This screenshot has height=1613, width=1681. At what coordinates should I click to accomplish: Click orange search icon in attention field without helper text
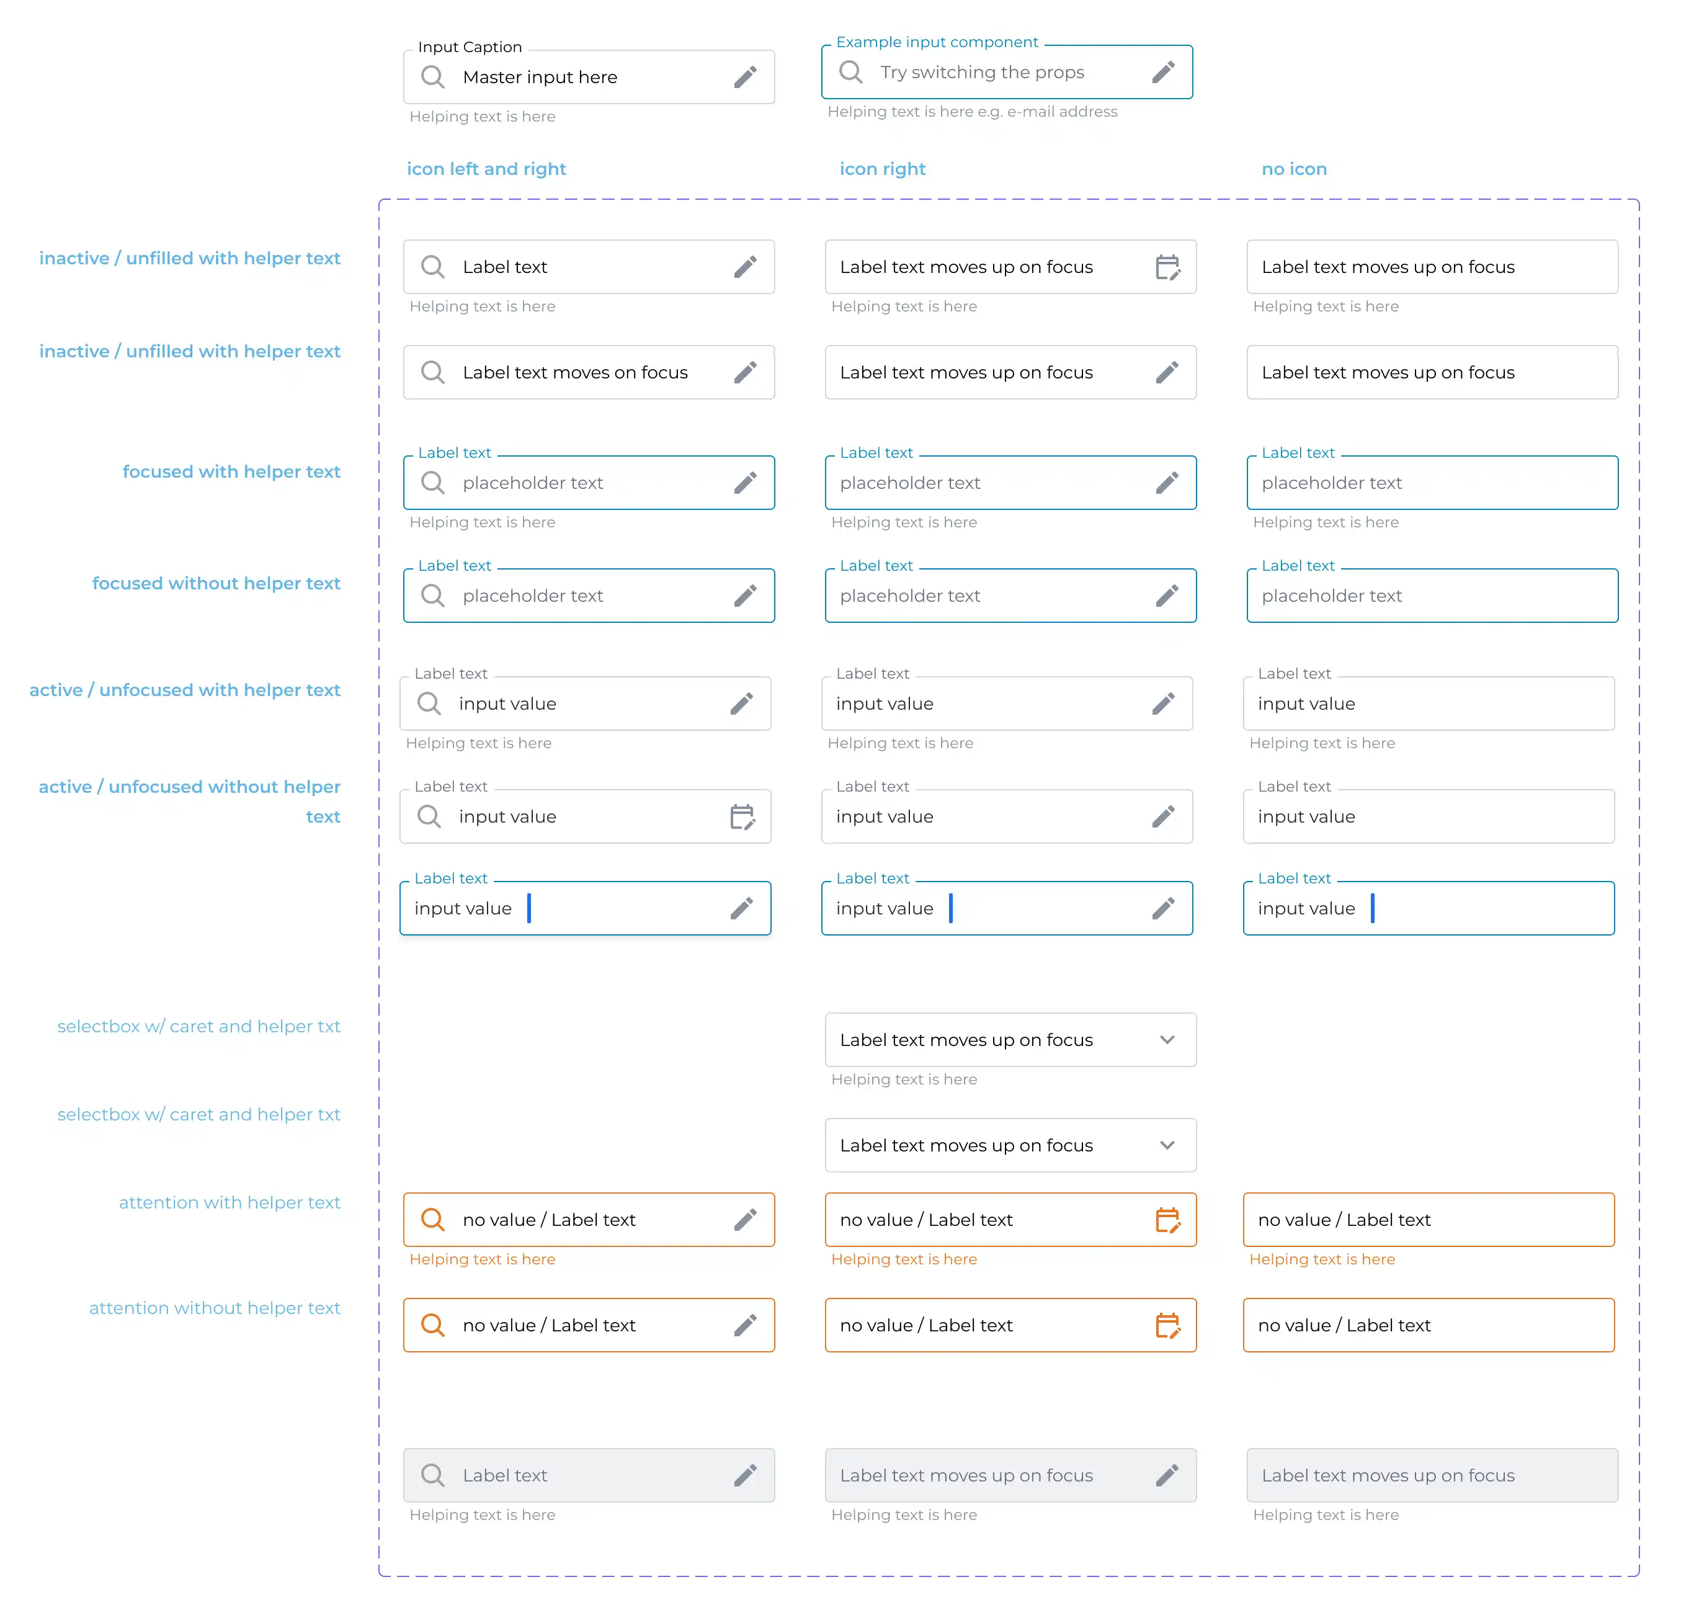tap(433, 1326)
